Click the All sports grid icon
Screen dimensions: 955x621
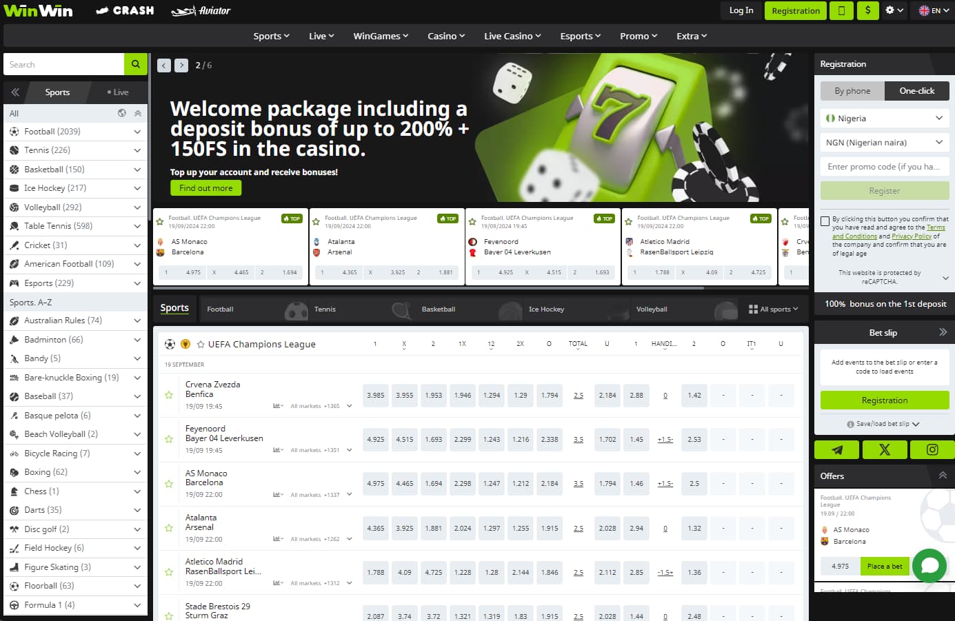tap(753, 309)
